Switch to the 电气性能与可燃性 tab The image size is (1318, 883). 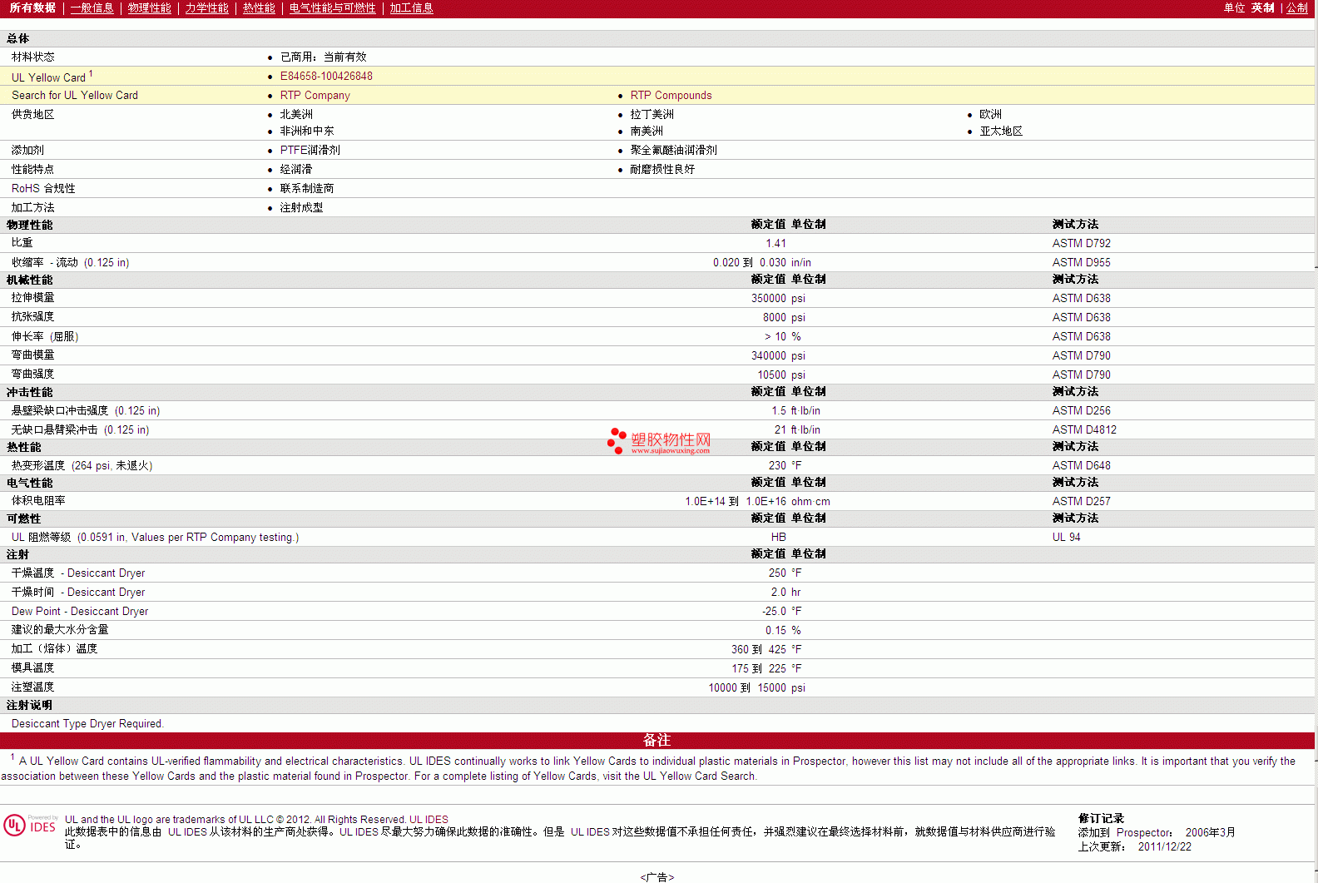click(x=332, y=8)
